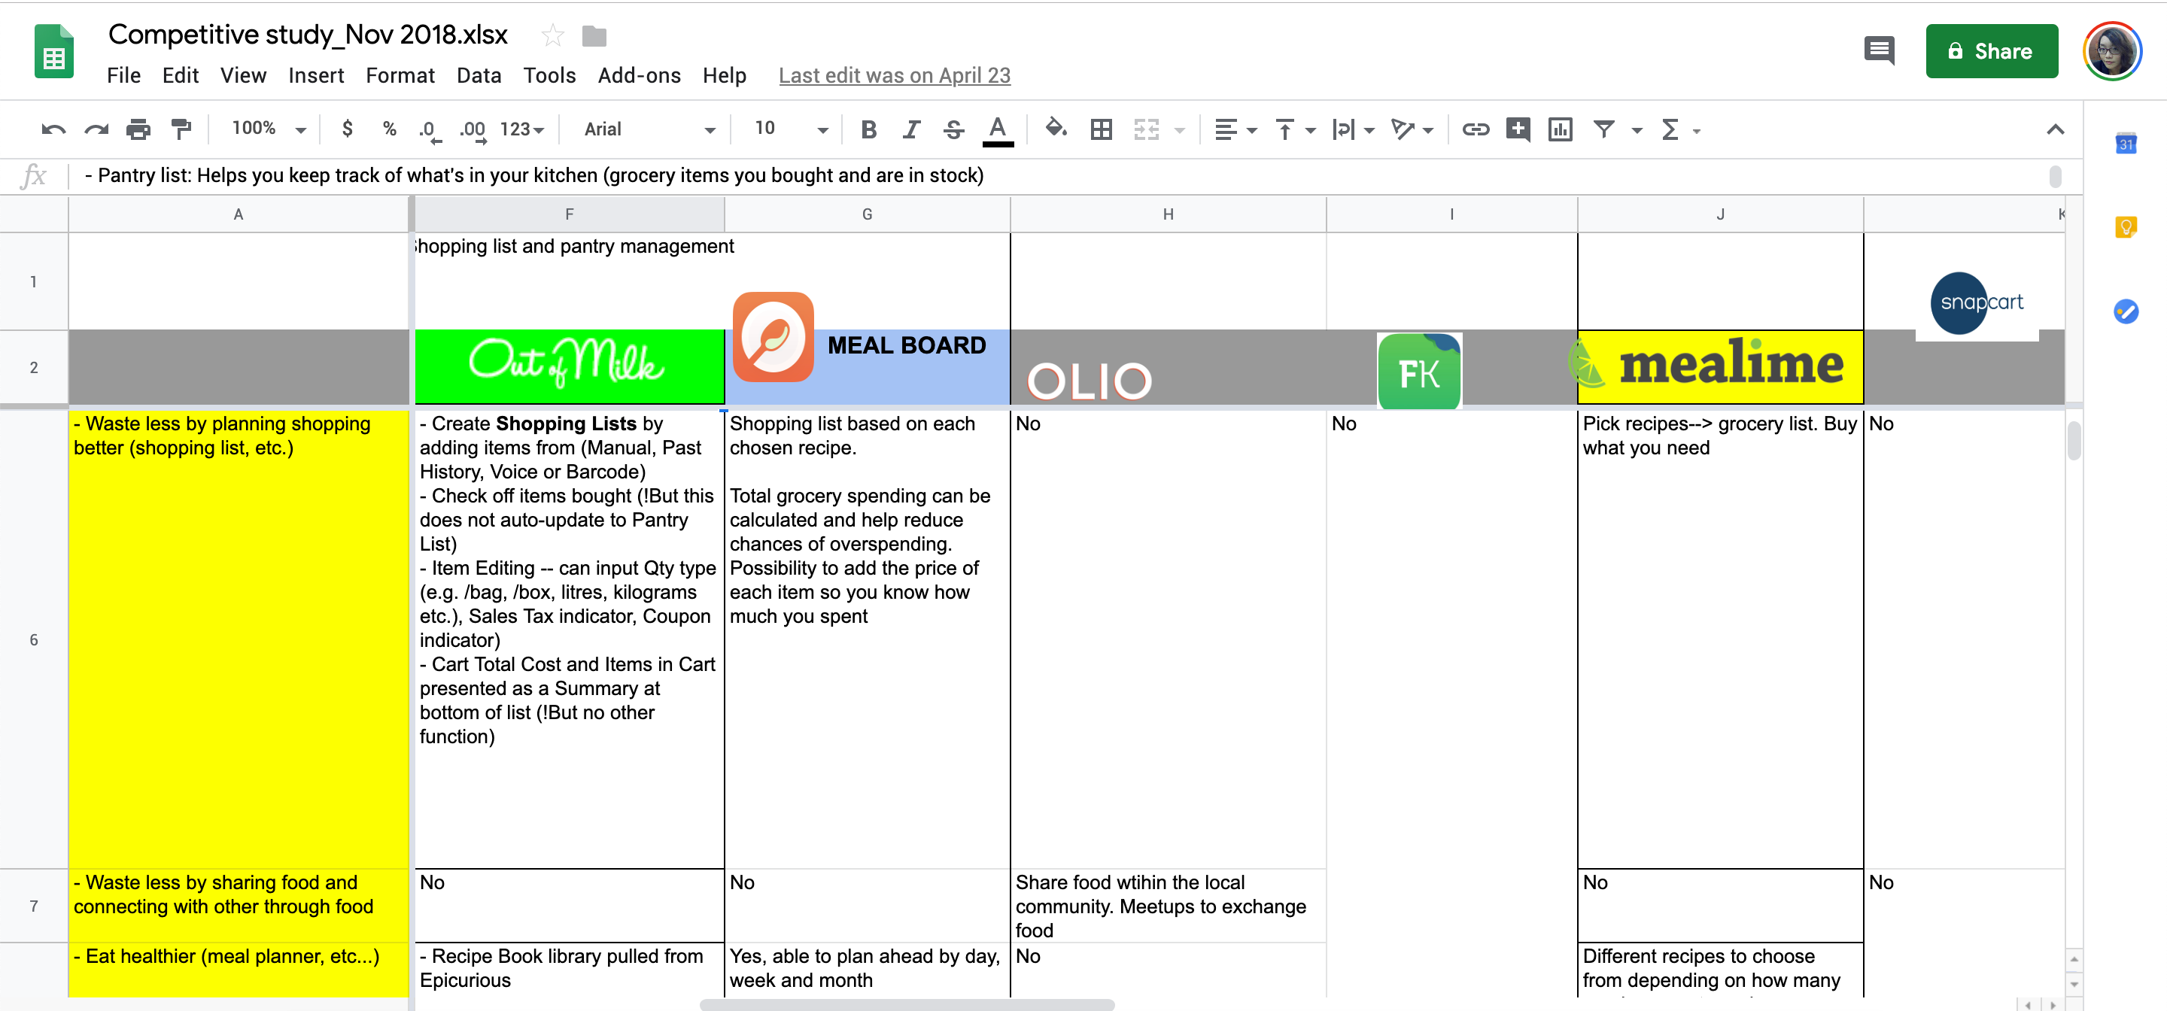This screenshot has width=2167, height=1011.
Task: Format as percent
Action: (389, 129)
